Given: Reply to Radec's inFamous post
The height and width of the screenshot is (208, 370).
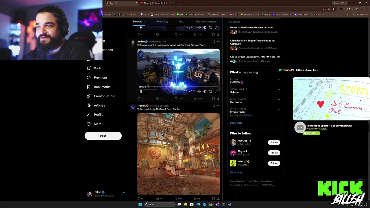Looking at the screenshot, I should pyautogui.click(x=140, y=99).
